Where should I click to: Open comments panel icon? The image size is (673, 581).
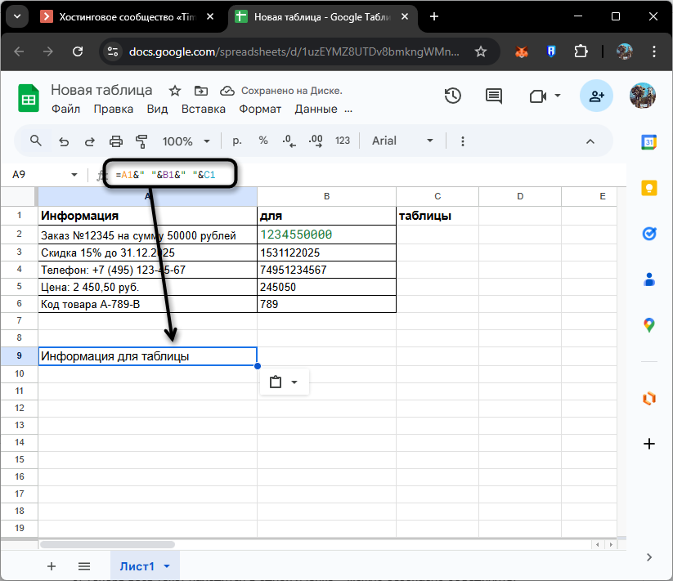pyautogui.click(x=494, y=96)
